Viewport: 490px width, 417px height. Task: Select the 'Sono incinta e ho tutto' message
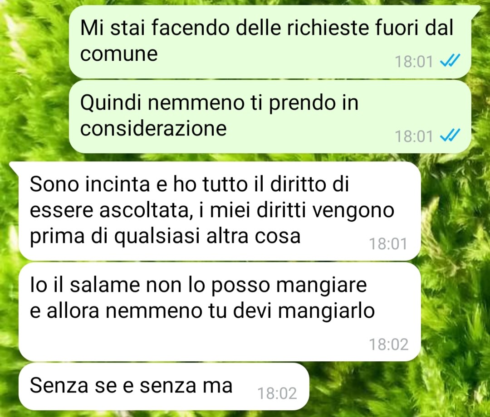[220, 211]
